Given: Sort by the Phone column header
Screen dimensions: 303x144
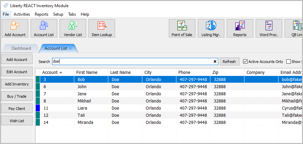Looking at the screenshot, I should click(x=193, y=73).
